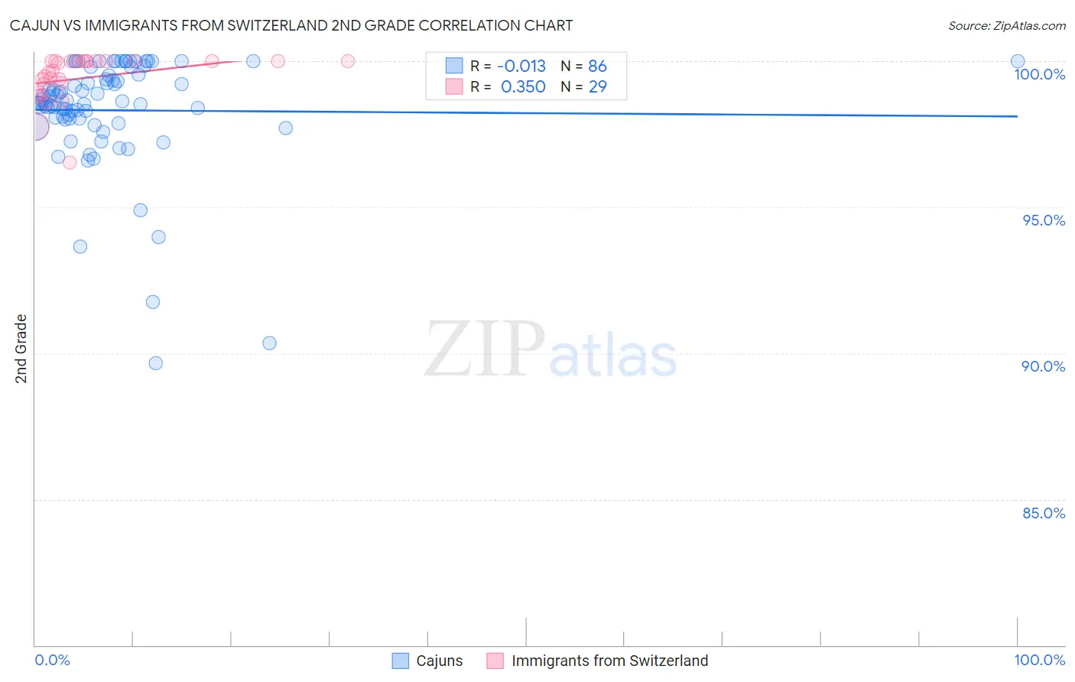
Task: Click the 100.0% x-axis tick label
Action: pyautogui.click(x=1040, y=660)
